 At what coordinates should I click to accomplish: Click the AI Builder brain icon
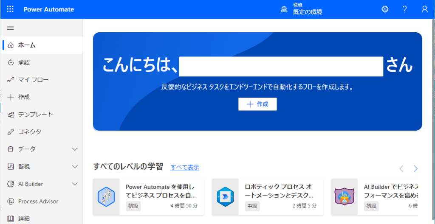tap(11, 184)
